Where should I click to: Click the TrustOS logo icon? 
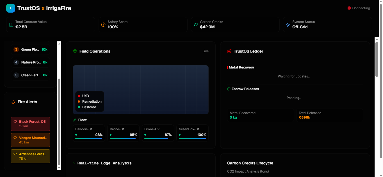point(11,8)
